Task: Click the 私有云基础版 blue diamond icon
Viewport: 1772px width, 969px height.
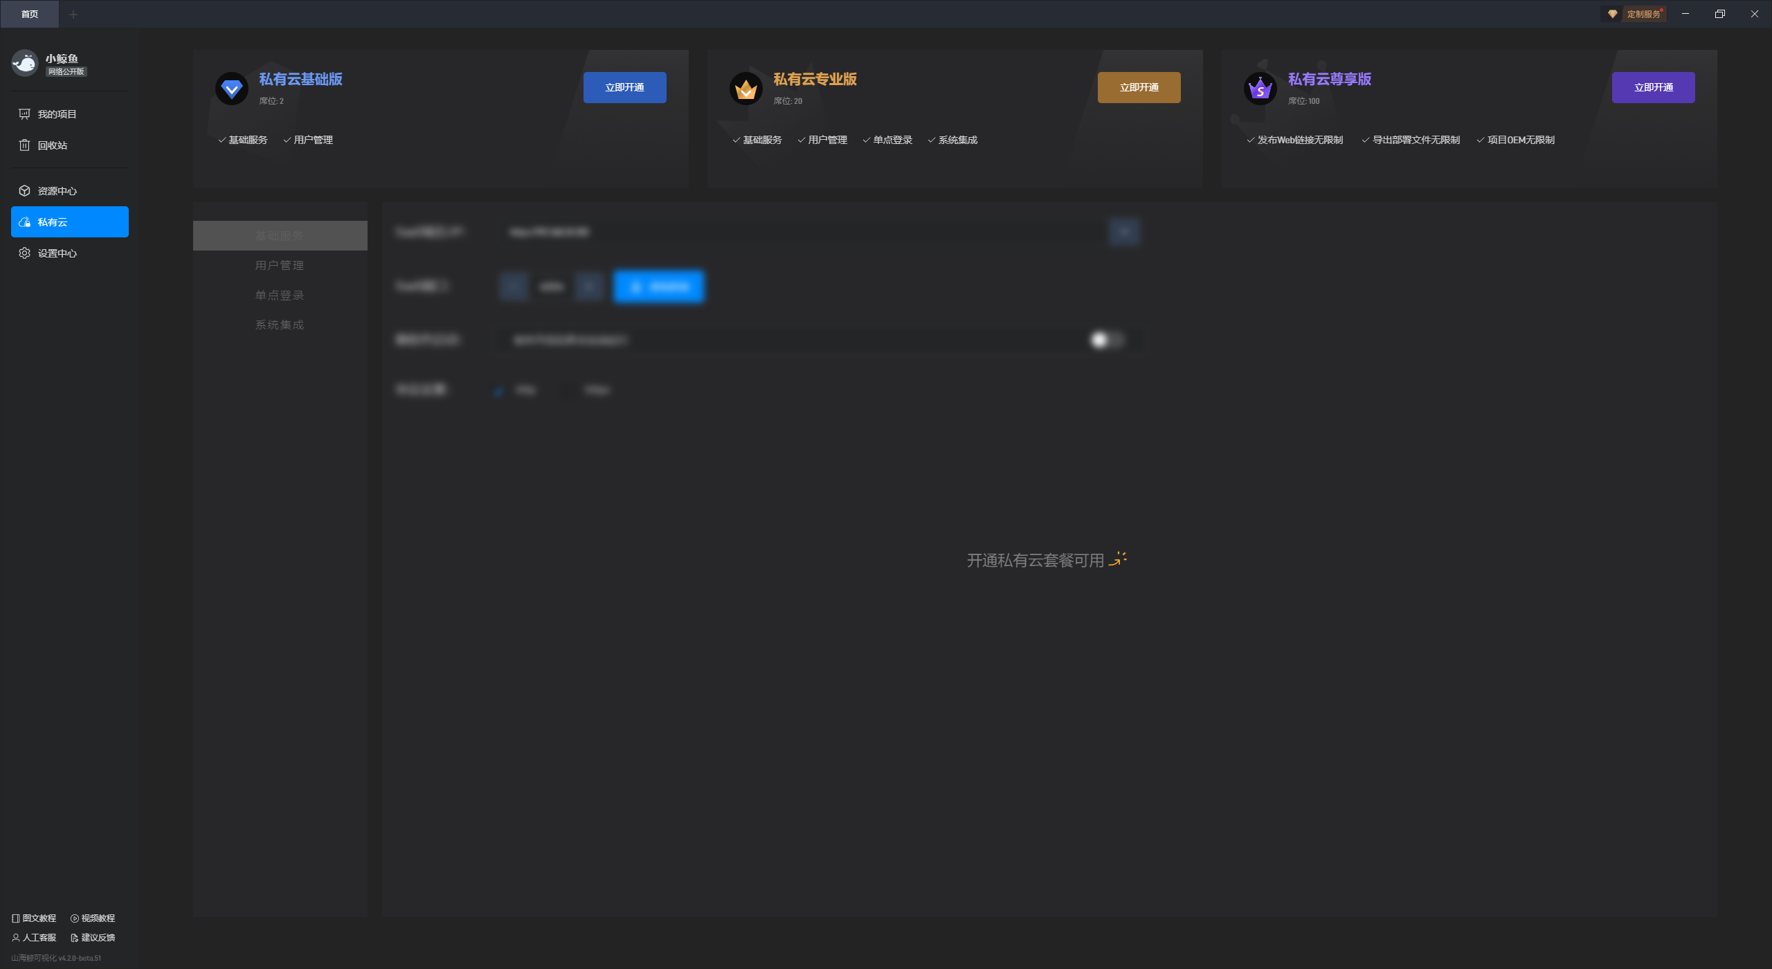Action: [x=232, y=89]
